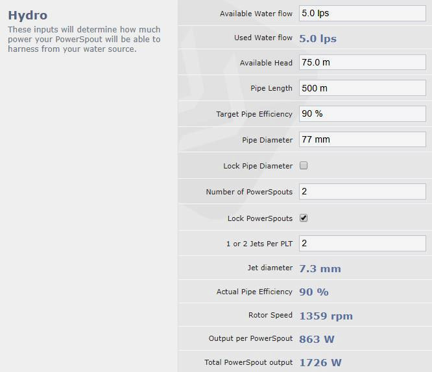432x372 pixels.
Task: Focus the Available Head input box
Action: 362,63
